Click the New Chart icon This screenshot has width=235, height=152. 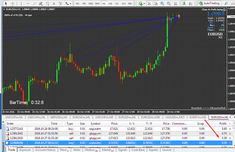[140, 3]
